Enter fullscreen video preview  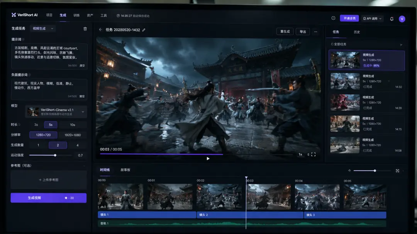click(x=314, y=154)
